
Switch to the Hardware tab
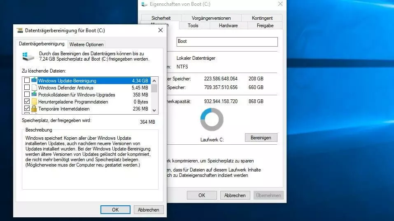pos(228,26)
